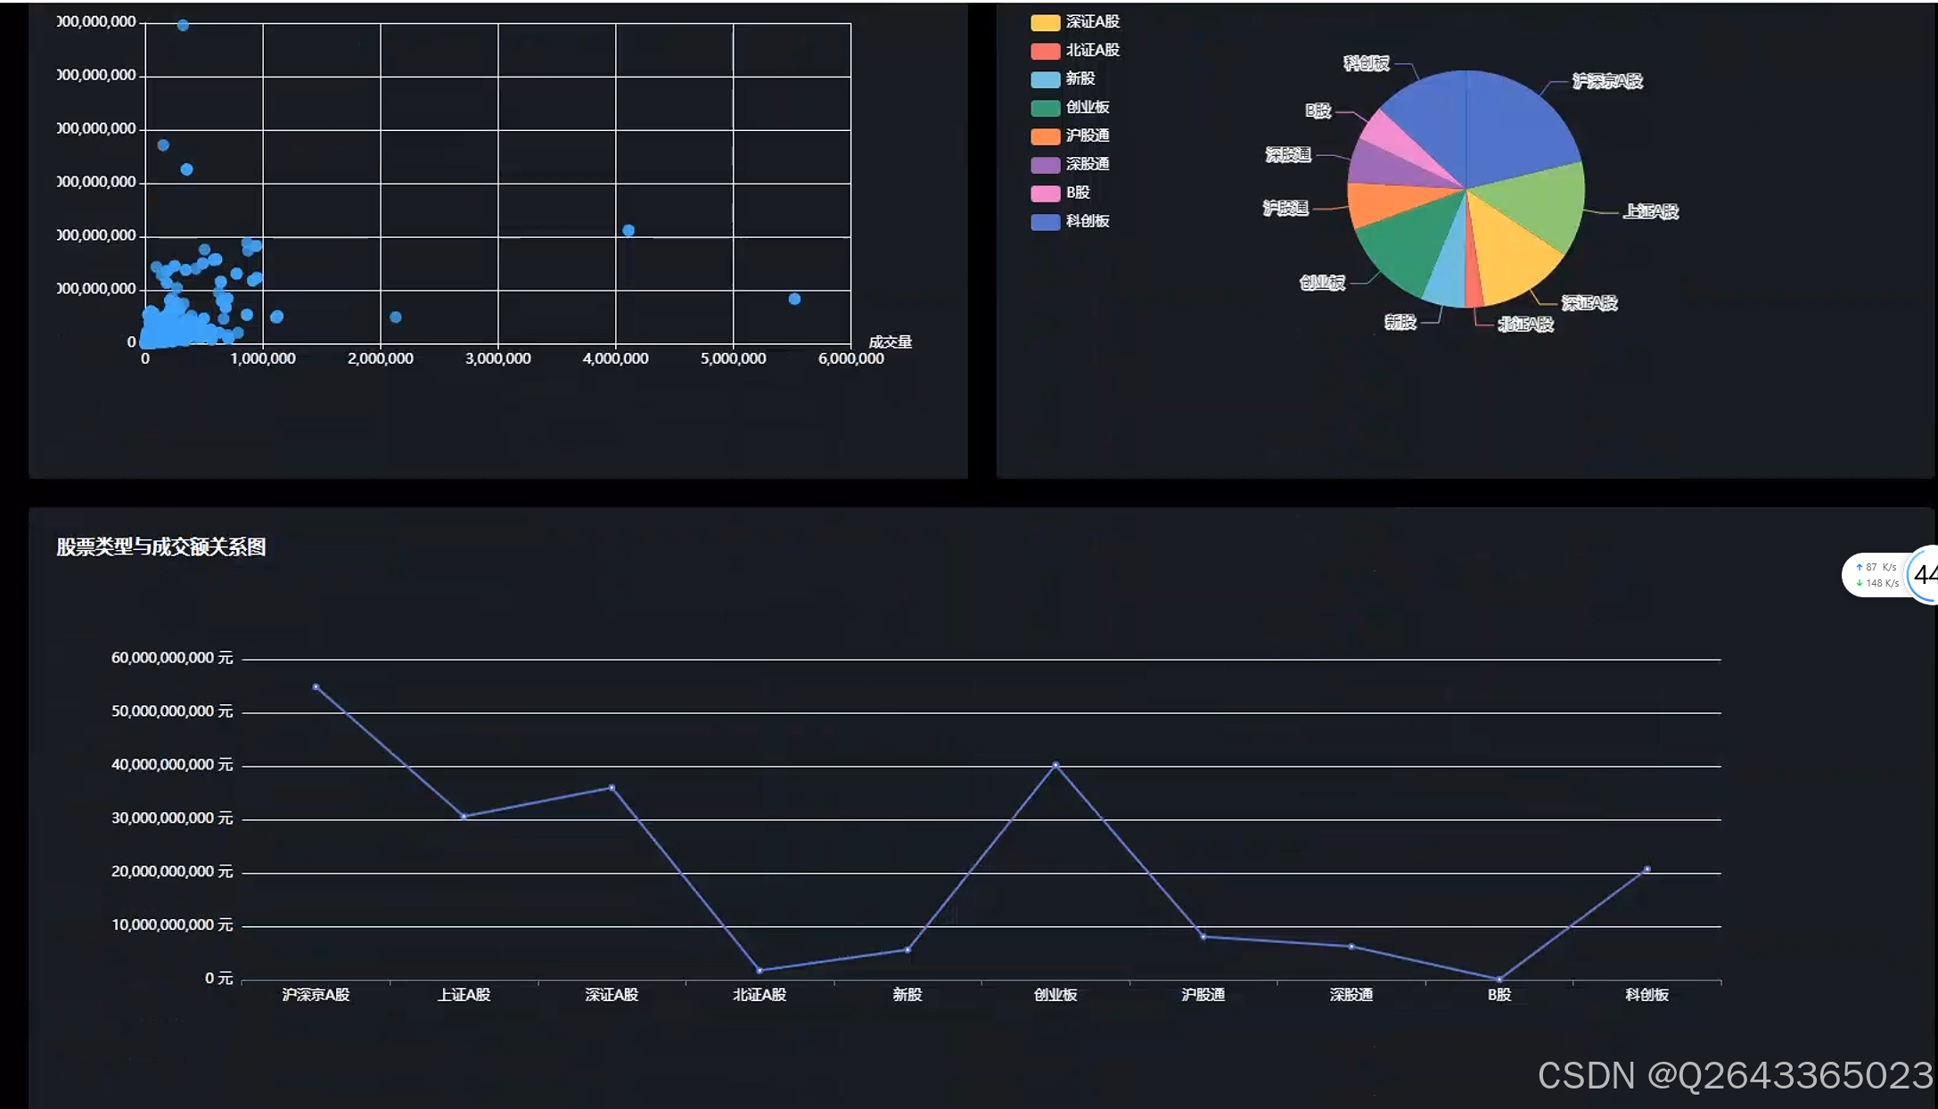The height and width of the screenshot is (1109, 1938).
Task: Toggle the 创业板 legend item
Action: tap(1070, 108)
